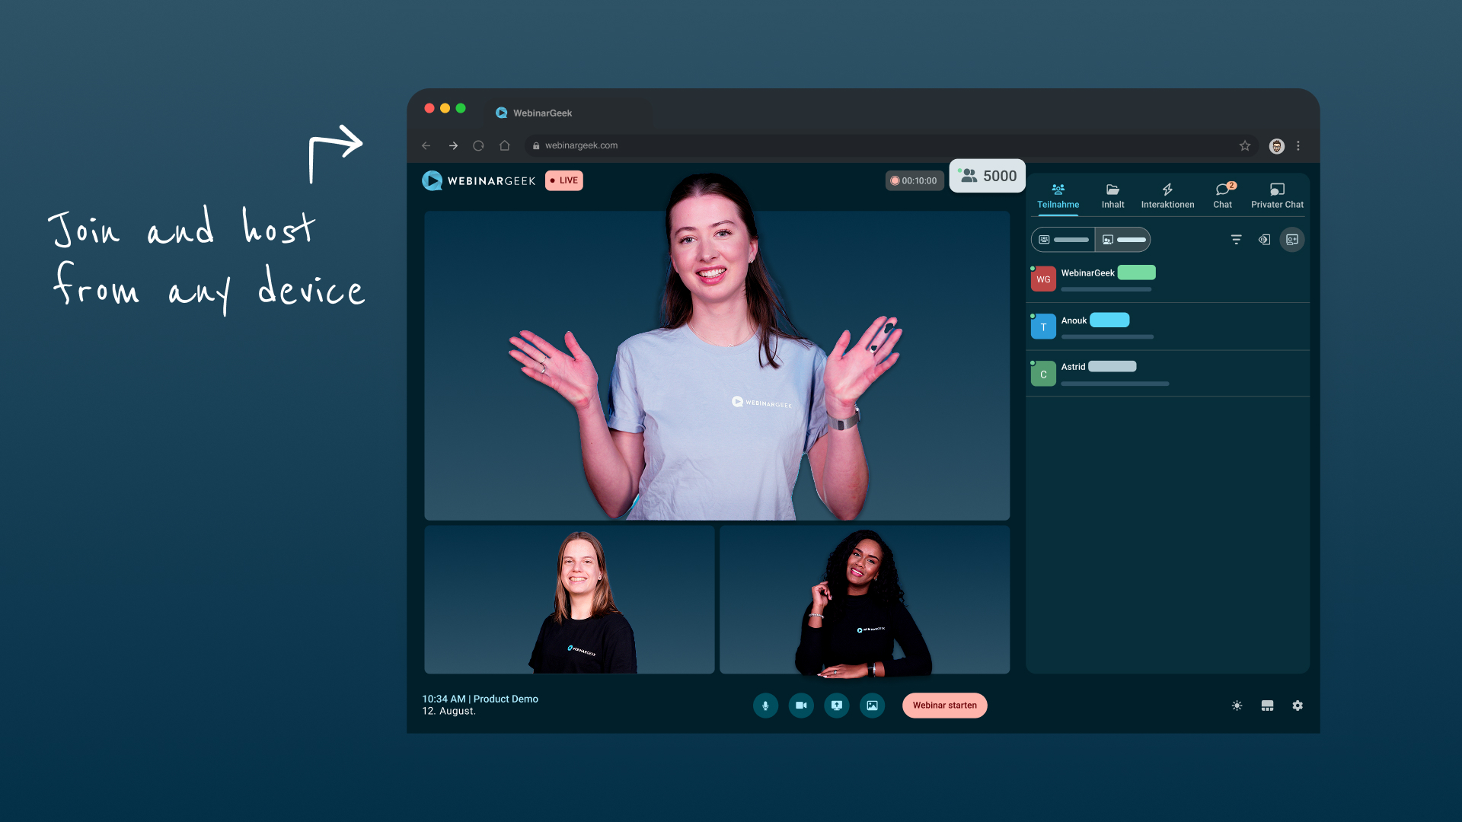Open the layout grid icon

pos(1267,706)
